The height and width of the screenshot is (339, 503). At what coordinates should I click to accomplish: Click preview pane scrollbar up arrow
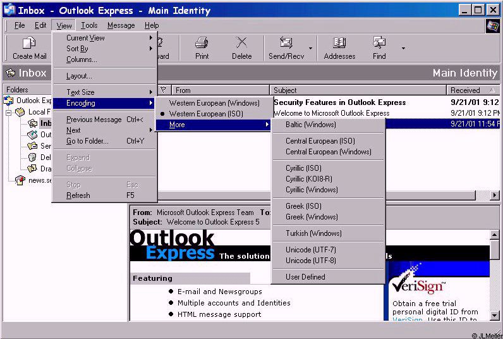(495, 235)
